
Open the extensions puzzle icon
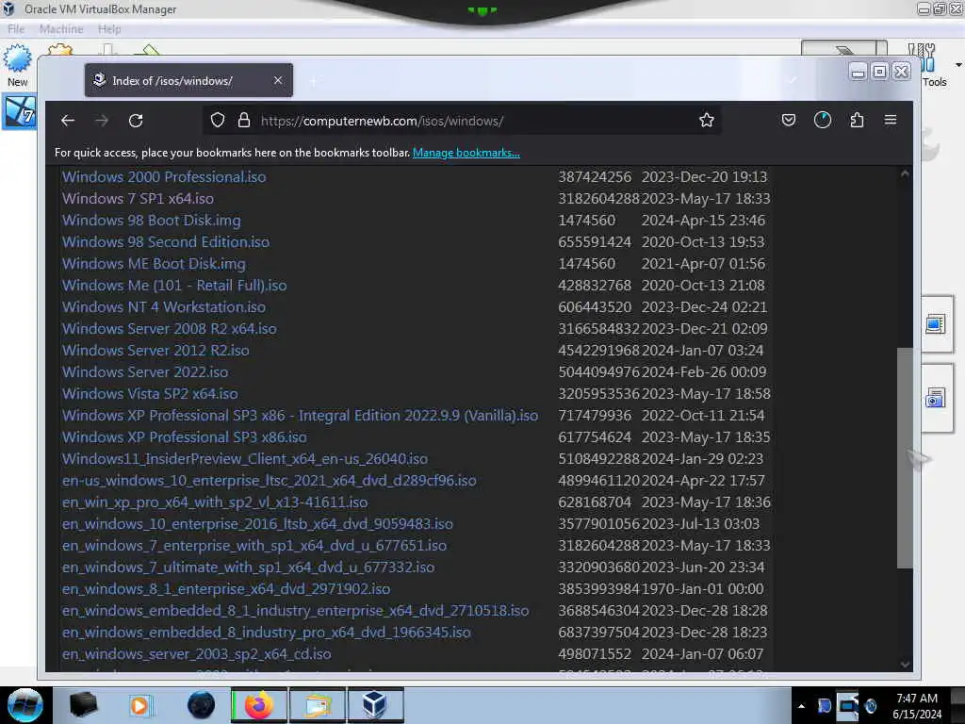(857, 120)
